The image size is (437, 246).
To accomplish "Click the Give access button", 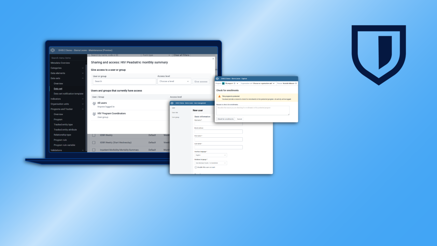I will coord(201,81).
